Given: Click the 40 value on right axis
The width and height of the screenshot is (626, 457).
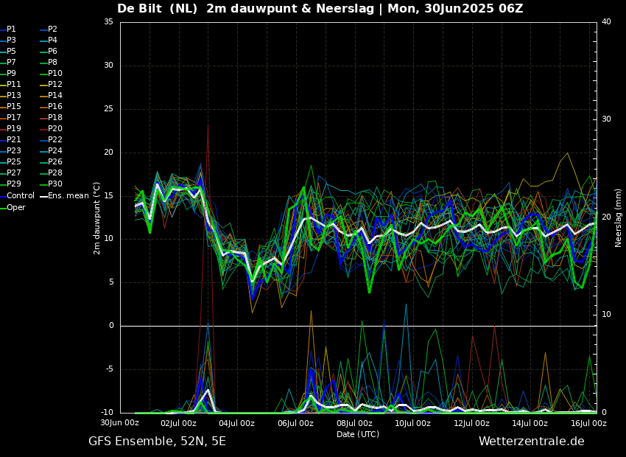Looking at the screenshot, I should (x=606, y=21).
